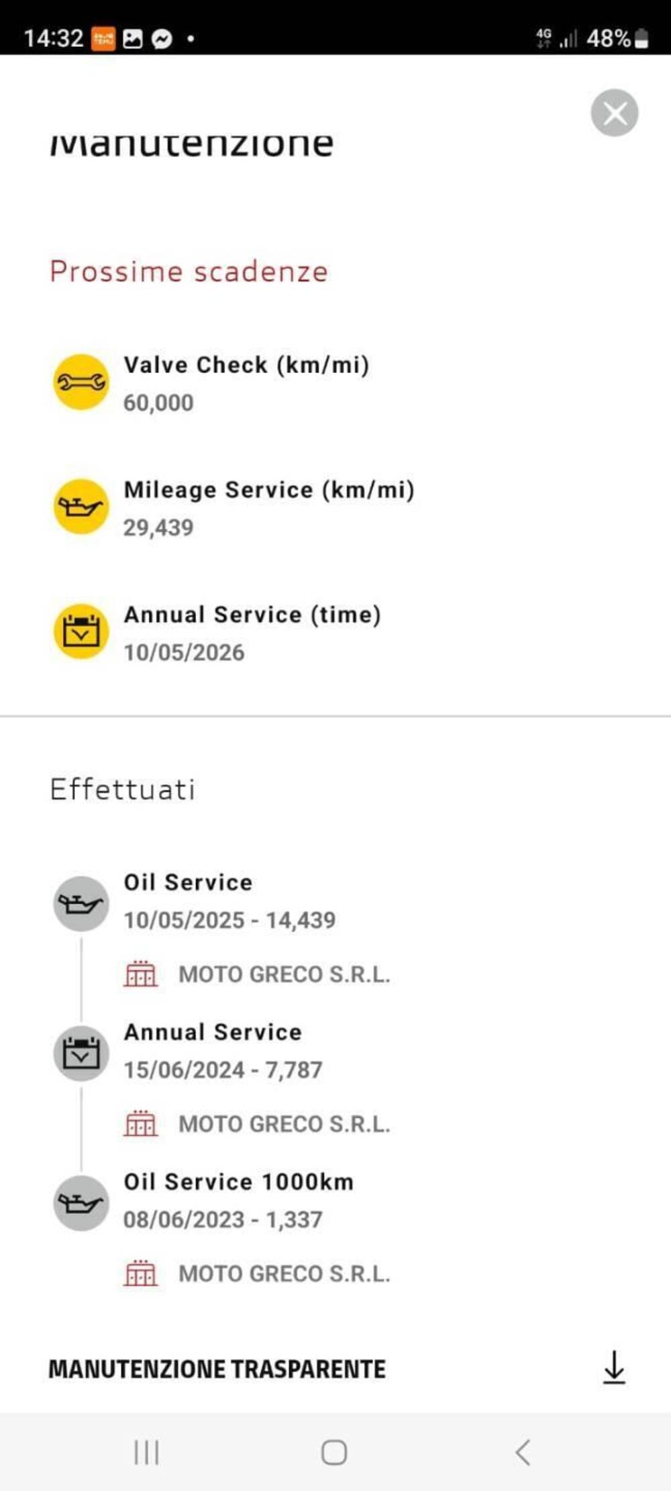Tap dealer building icon under Oil Service 1000km

[141, 1273]
